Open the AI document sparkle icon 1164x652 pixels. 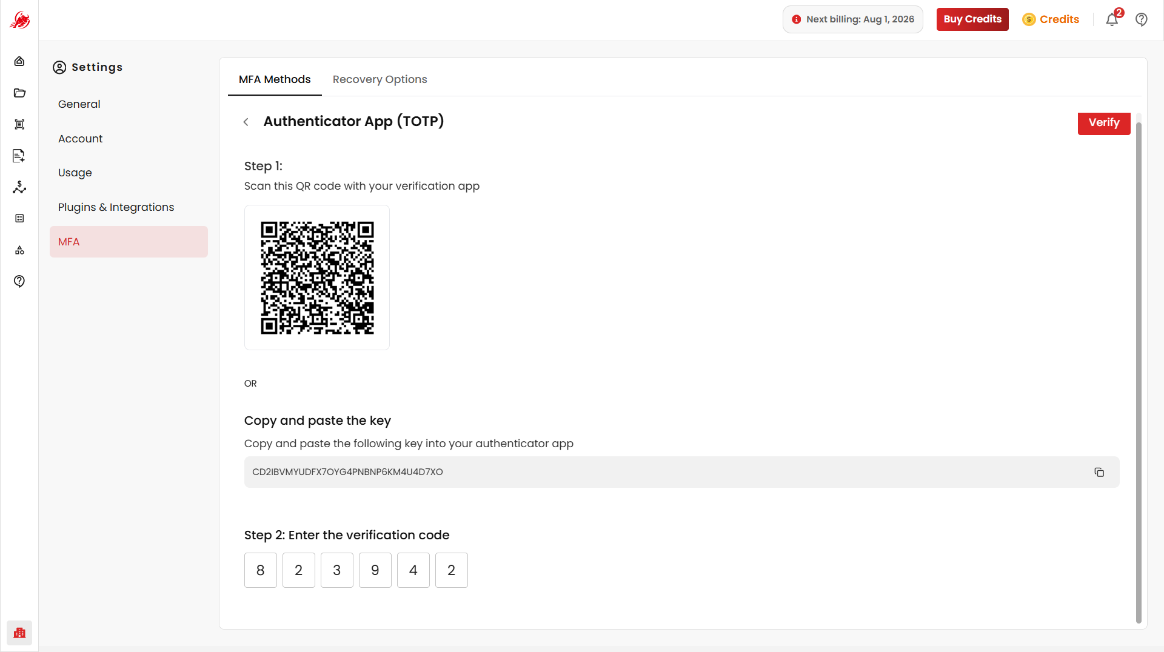19,156
